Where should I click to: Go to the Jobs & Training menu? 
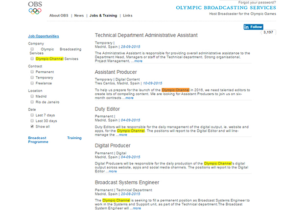click(103, 16)
